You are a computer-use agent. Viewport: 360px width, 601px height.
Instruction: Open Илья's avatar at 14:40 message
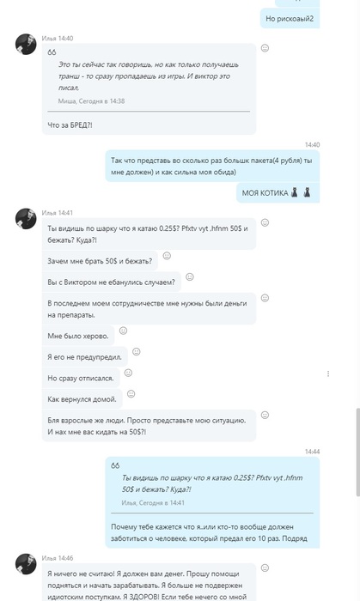[26, 45]
